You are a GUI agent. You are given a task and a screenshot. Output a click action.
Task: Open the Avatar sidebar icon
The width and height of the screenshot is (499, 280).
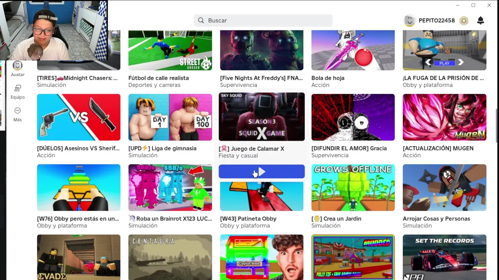tap(18, 66)
